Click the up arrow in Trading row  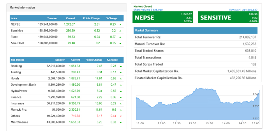(121, 72)
